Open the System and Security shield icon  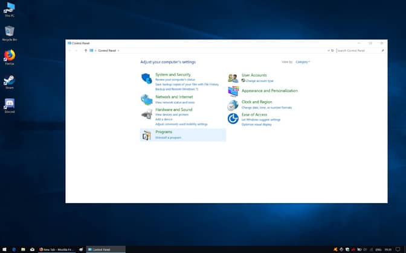pos(147,78)
